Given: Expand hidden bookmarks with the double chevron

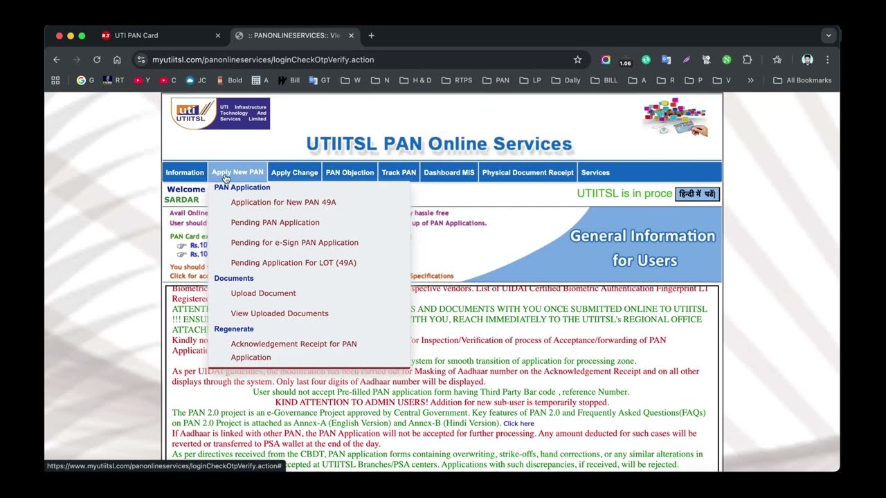Looking at the screenshot, I should click(x=750, y=80).
